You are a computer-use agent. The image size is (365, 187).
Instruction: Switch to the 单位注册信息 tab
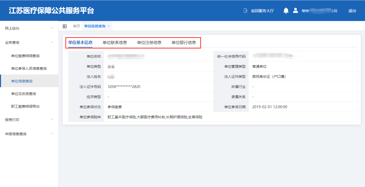point(149,42)
